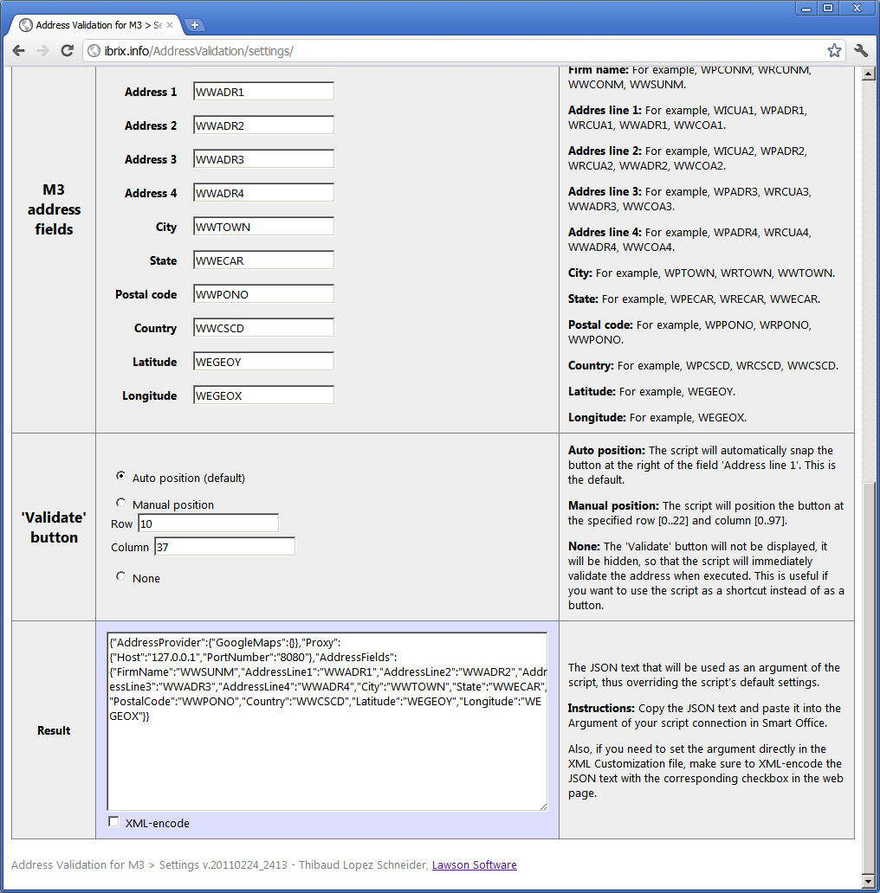Select the Auto position radio button
The width and height of the screenshot is (880, 893).
point(120,476)
